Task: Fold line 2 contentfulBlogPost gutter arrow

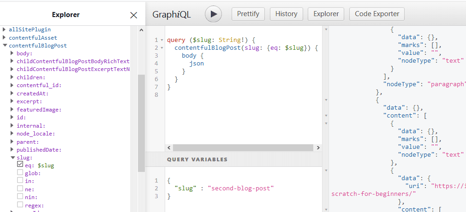Action: tap(161, 48)
